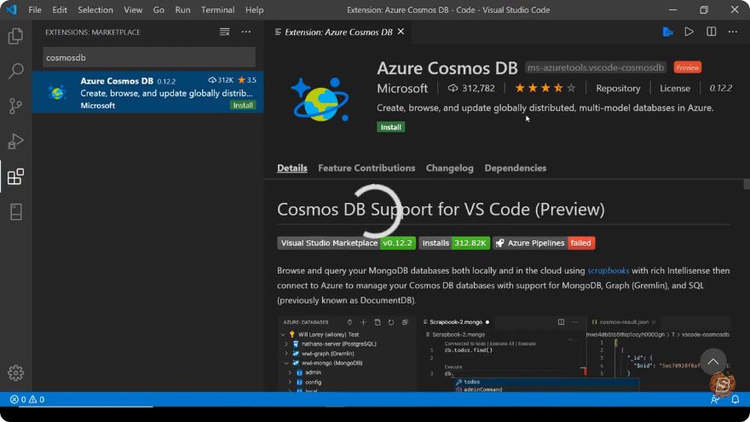Viewport: 750px width, 422px height.
Task: Focus the cosmosdb extension search field
Action: click(x=149, y=57)
